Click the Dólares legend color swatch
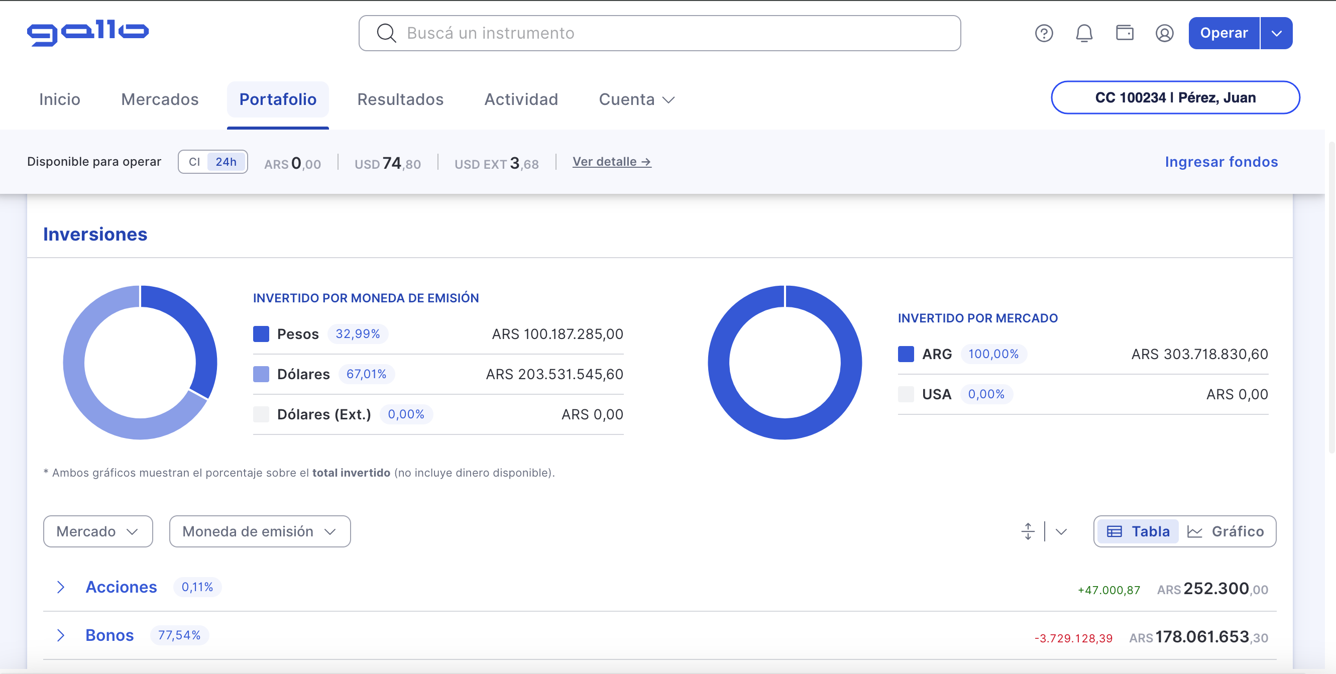The image size is (1336, 674). pos(261,374)
